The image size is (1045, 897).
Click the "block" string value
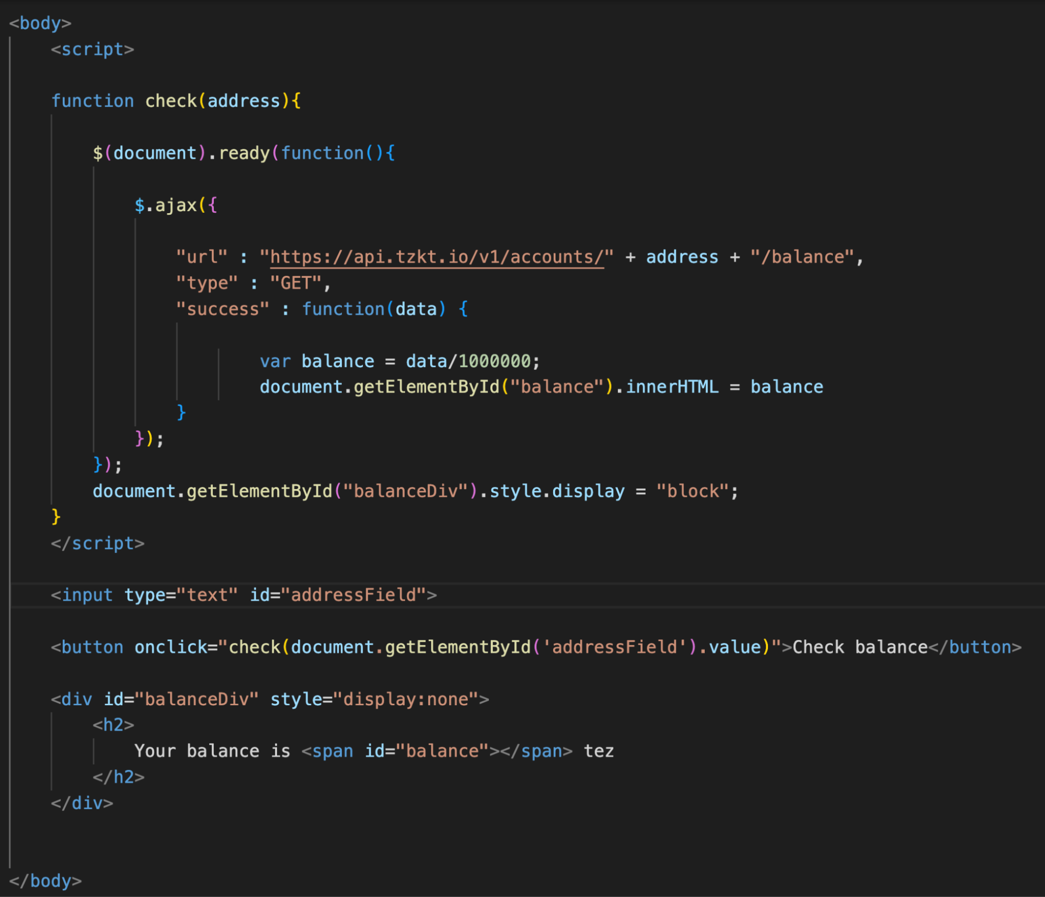coord(693,491)
